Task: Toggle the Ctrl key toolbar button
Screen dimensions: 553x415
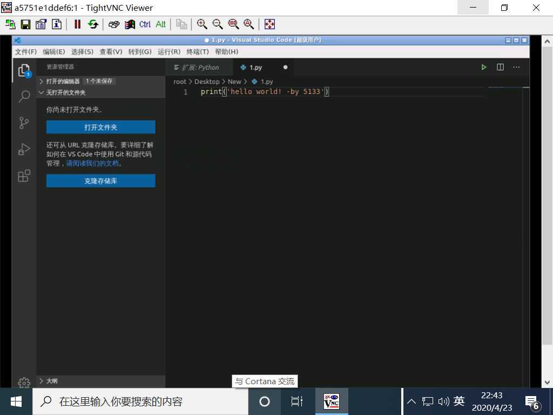Action: 145,24
